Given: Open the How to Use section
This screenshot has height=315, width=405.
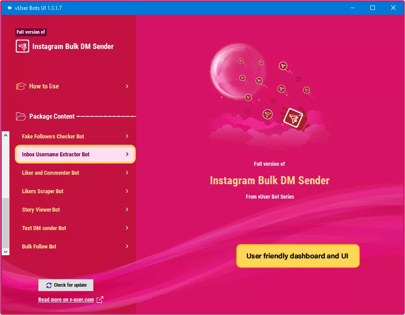Looking at the screenshot, I should [72, 86].
